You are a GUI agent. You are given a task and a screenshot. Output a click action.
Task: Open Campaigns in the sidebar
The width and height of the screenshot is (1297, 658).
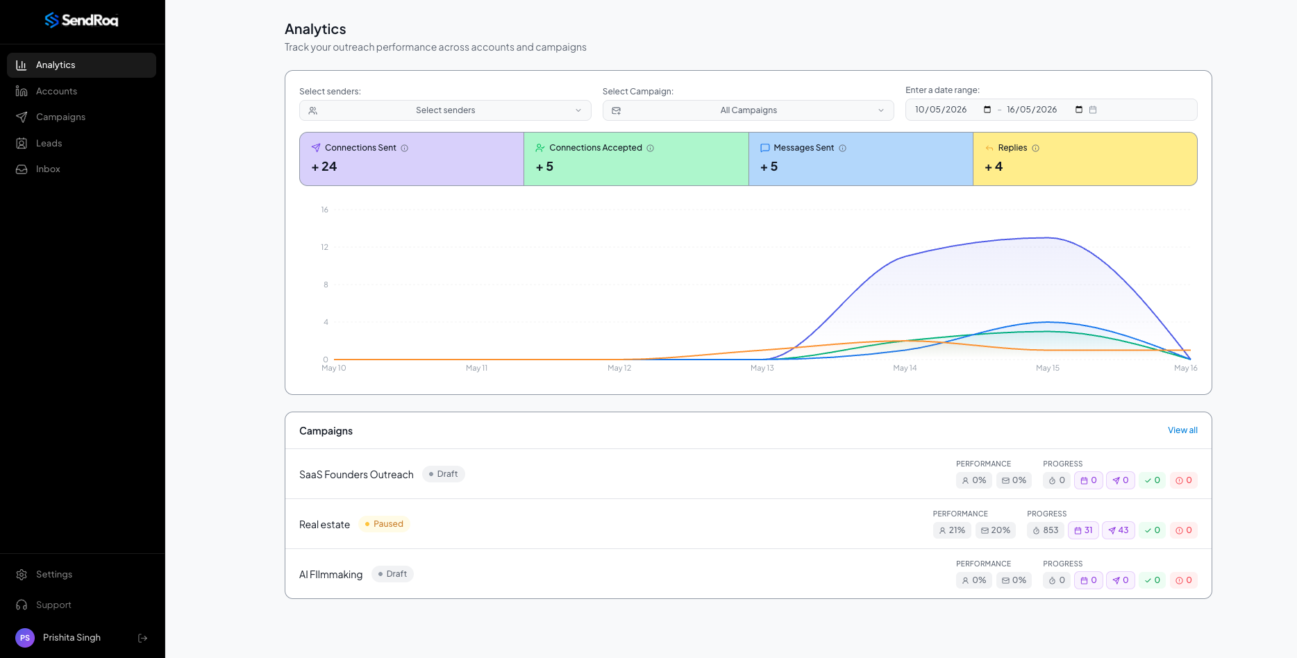pyautogui.click(x=81, y=117)
